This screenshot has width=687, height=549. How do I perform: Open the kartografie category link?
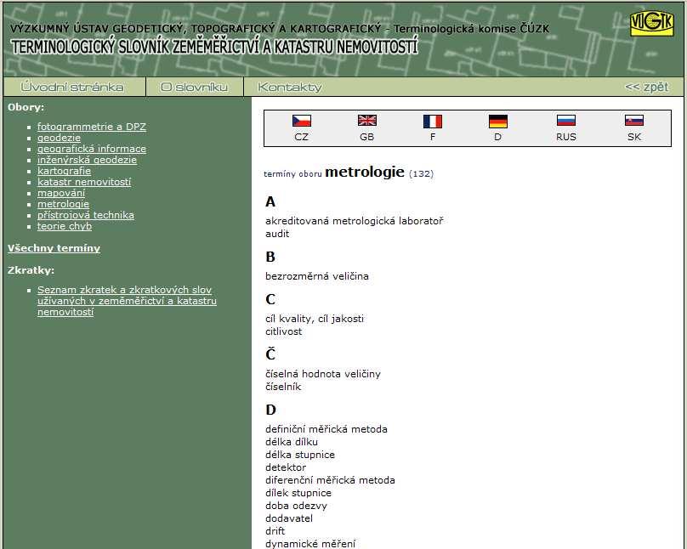point(64,171)
